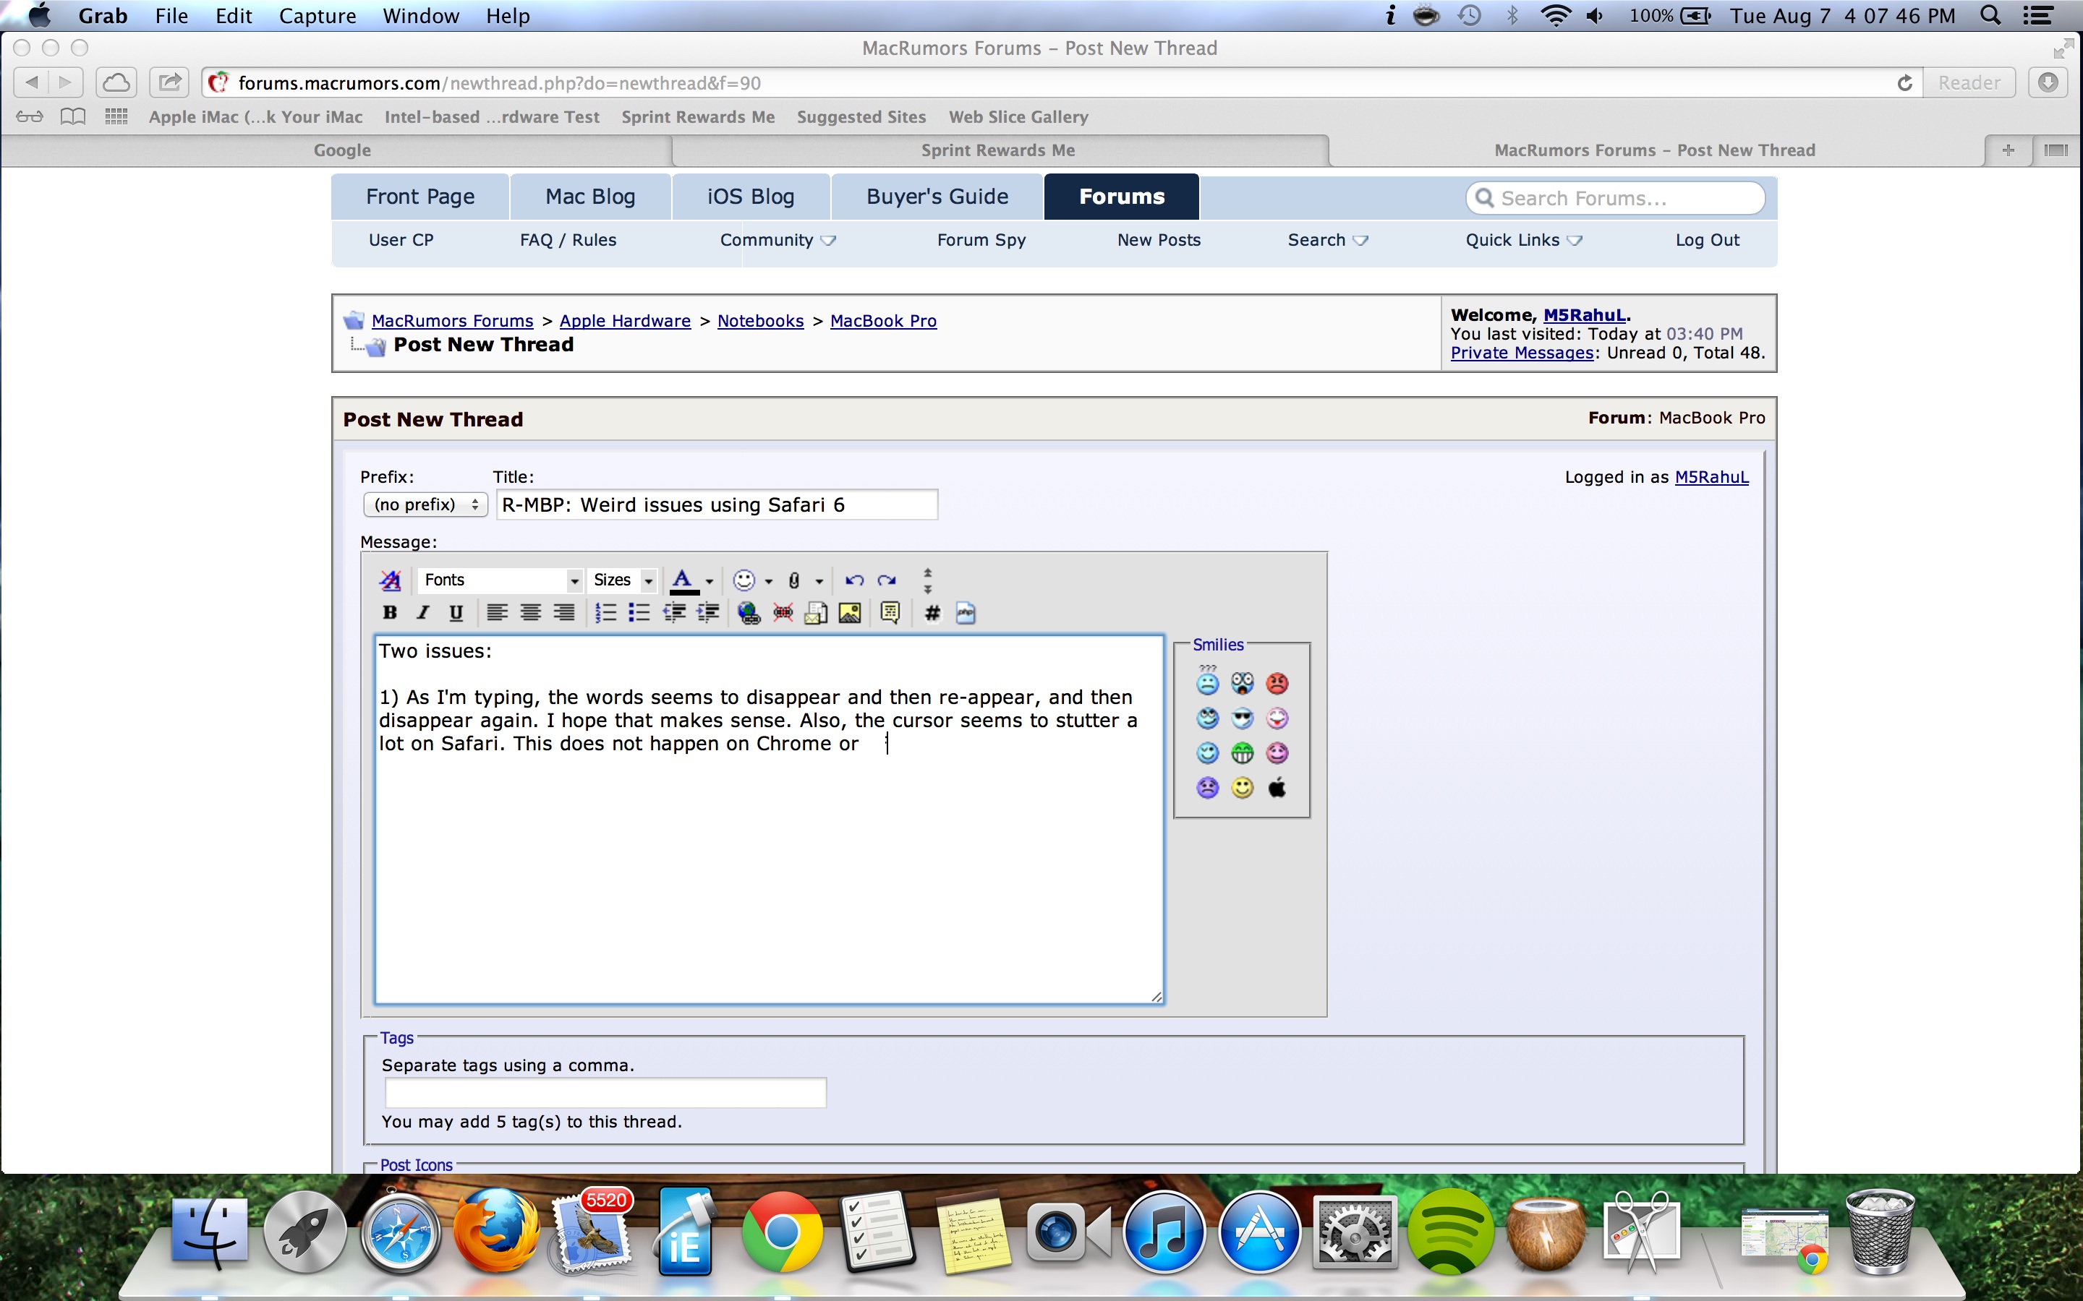This screenshot has width=2083, height=1301.
Task: Open the Buyer's Guide tab
Action: pos(937,197)
